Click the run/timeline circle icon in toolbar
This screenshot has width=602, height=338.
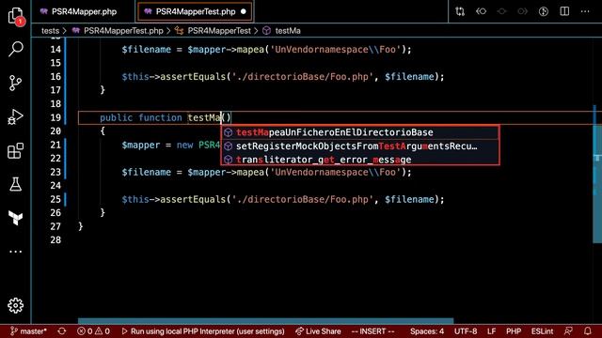pos(544,11)
